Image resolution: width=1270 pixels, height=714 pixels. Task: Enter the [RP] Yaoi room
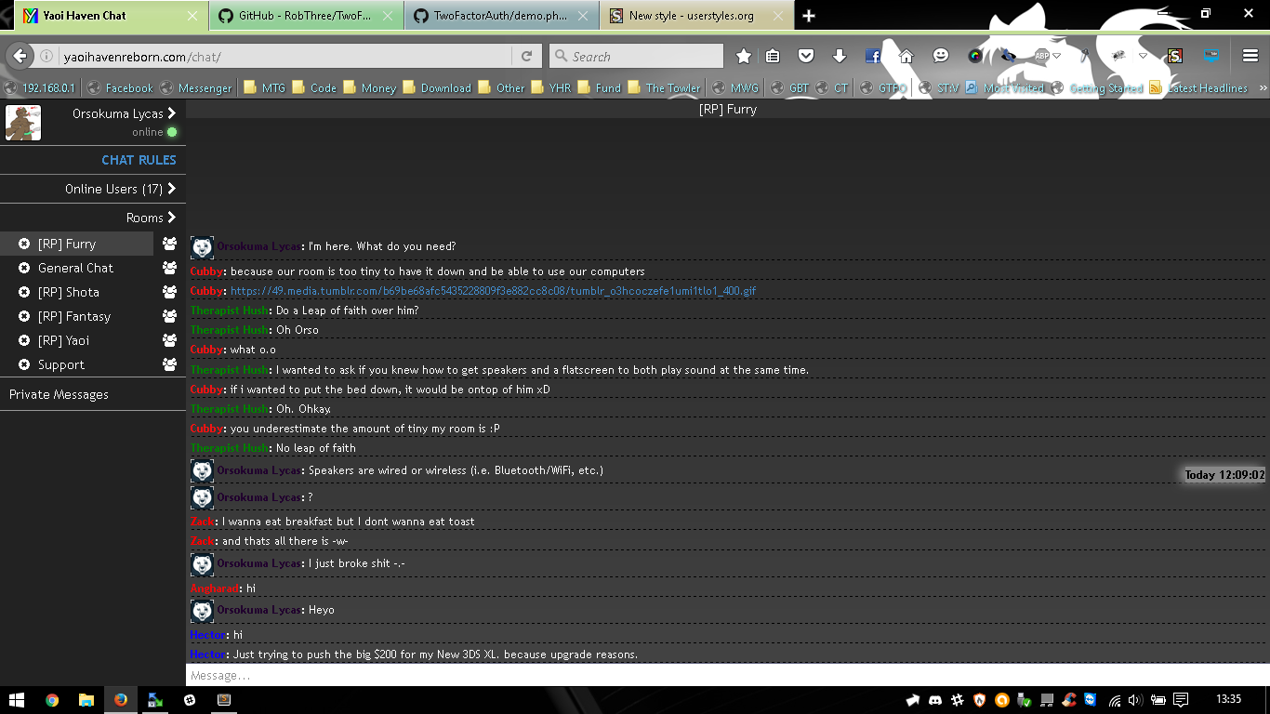pos(63,340)
